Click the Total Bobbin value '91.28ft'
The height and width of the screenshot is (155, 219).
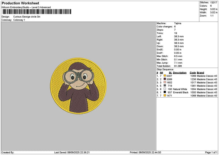178,66
